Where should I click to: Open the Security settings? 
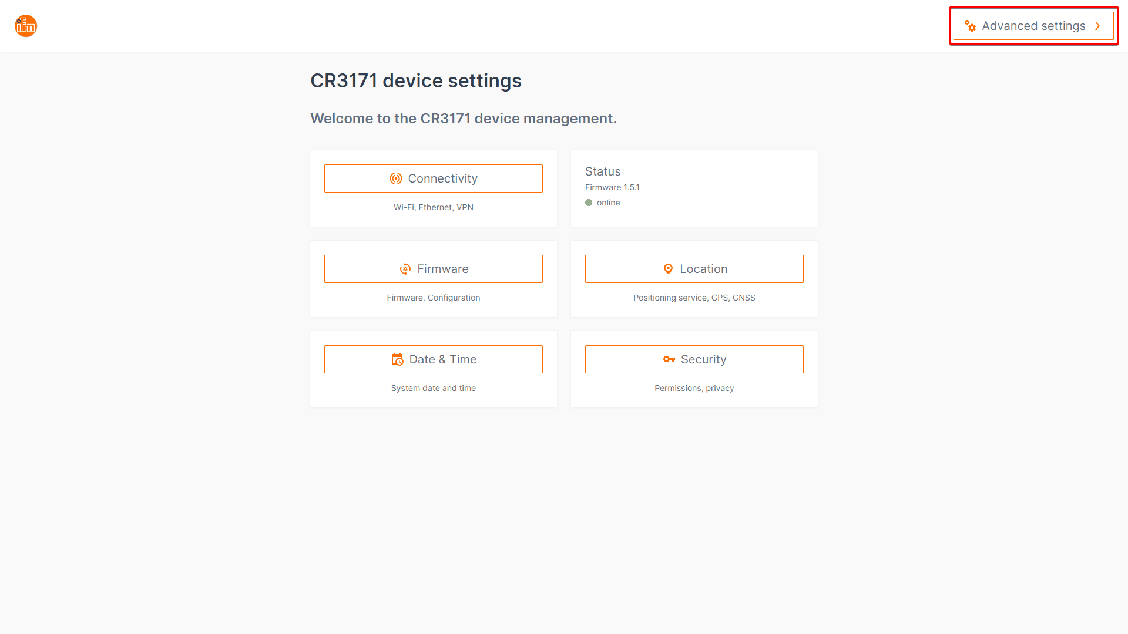click(x=703, y=359)
